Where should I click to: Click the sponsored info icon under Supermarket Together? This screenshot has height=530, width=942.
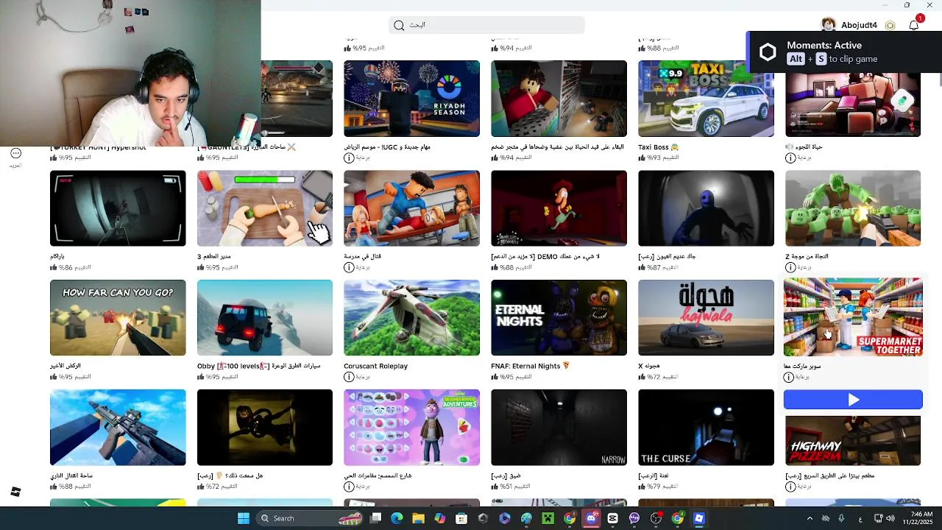click(789, 377)
